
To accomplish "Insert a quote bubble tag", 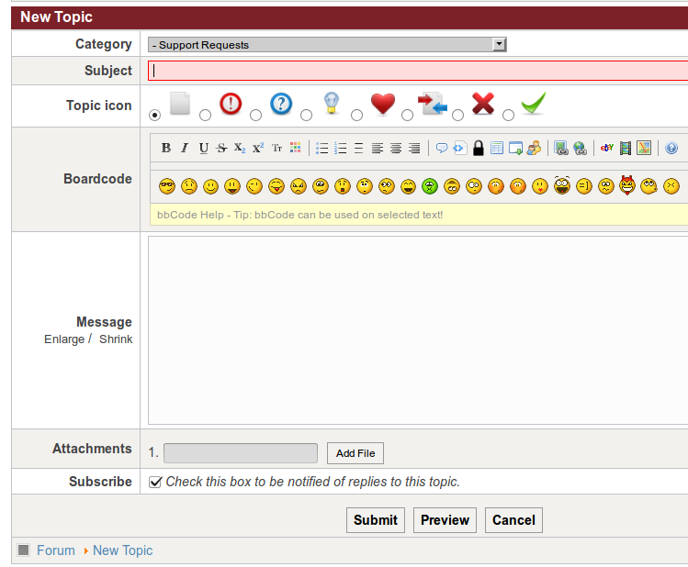I will tap(442, 148).
